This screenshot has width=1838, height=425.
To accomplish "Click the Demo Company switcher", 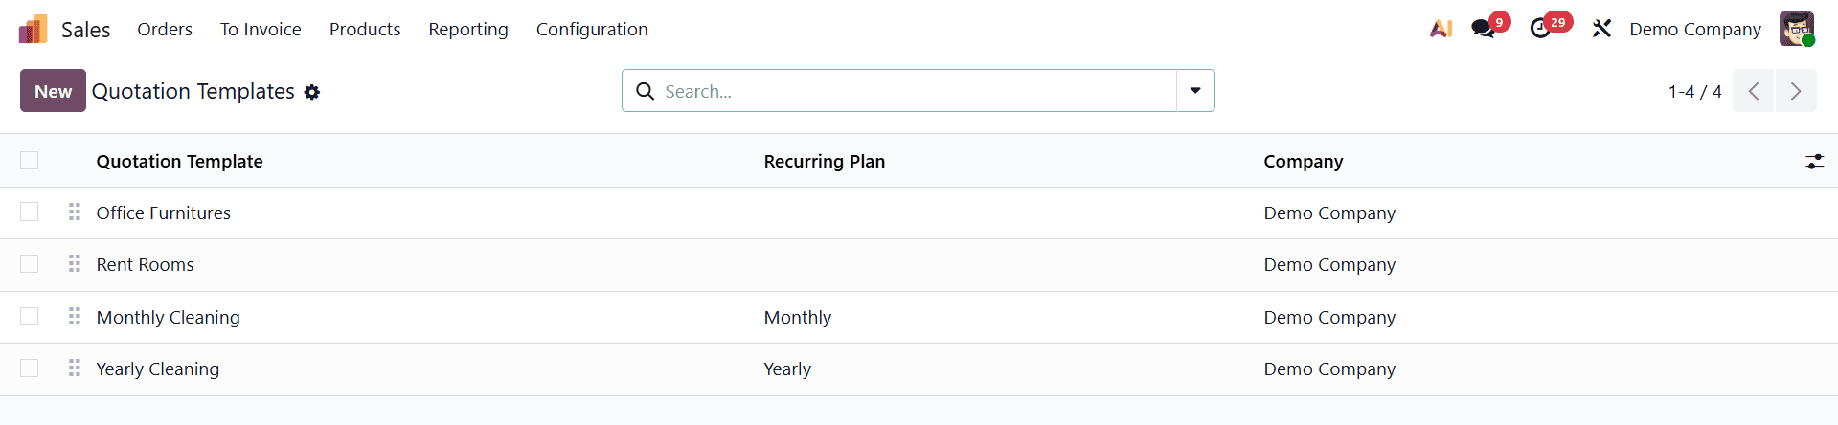I will (1694, 30).
